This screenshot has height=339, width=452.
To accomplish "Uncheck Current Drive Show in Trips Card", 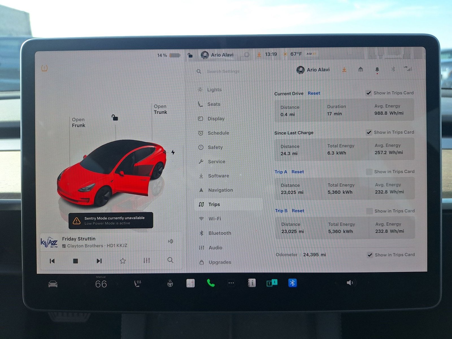I will coord(369,93).
